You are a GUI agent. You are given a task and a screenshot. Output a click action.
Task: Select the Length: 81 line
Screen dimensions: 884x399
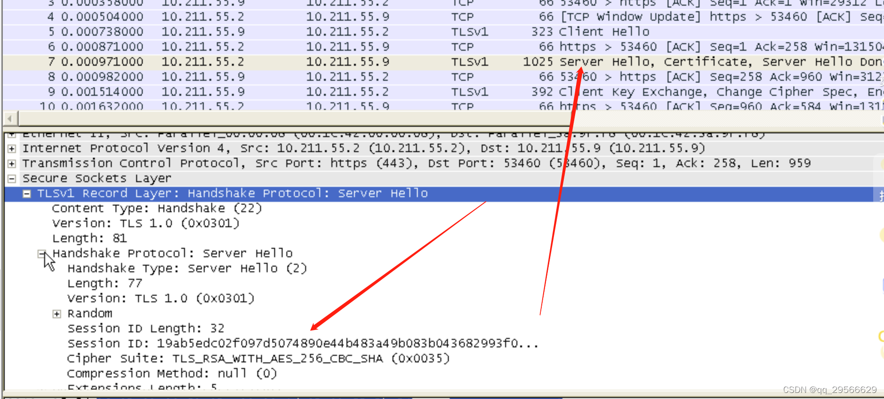89,238
